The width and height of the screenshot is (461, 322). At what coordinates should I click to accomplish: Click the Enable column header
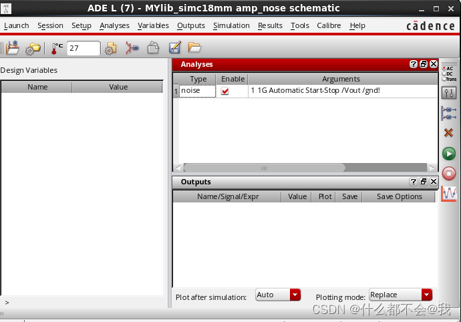(x=233, y=79)
